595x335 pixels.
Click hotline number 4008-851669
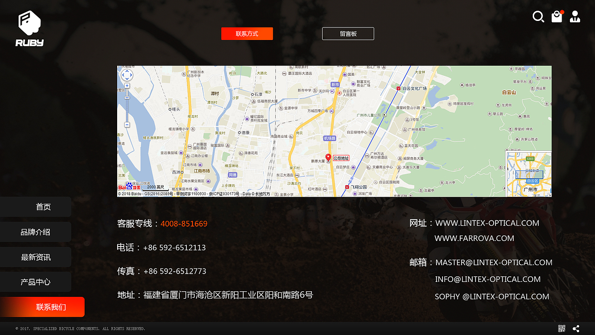click(x=184, y=224)
